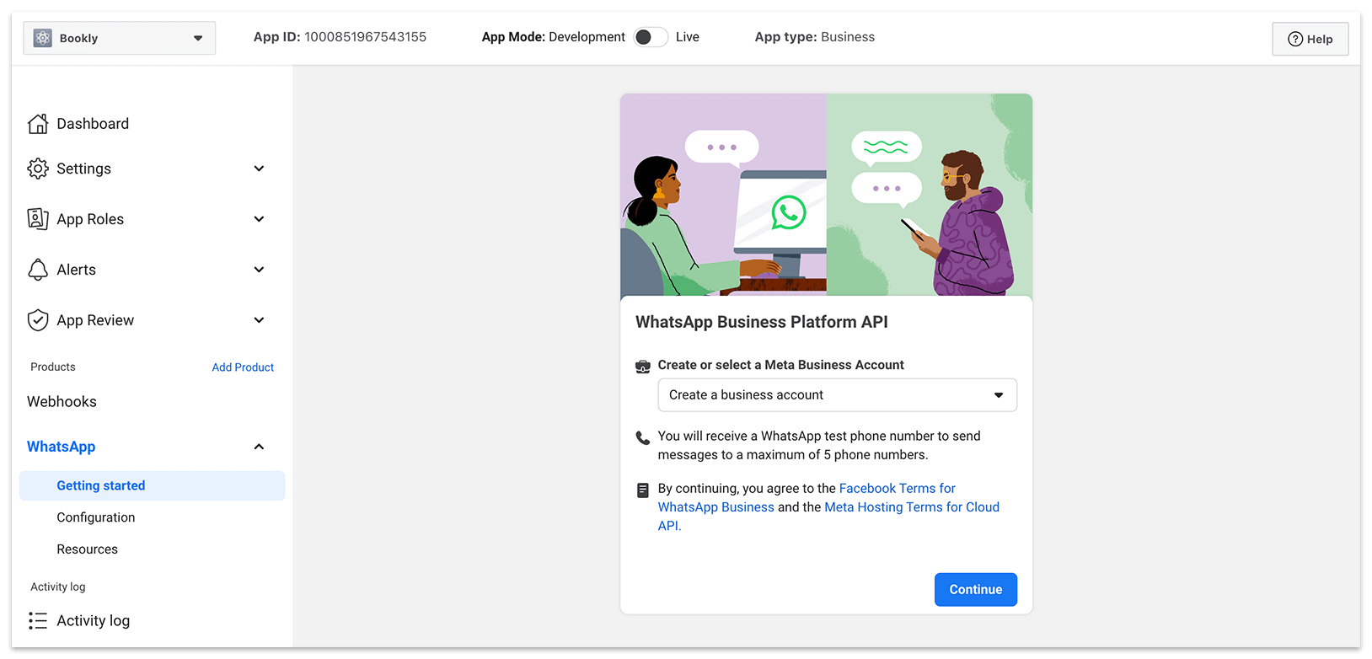1372x659 pixels.
Task: Click the Settings gear icon in sidebar
Action: 38,169
